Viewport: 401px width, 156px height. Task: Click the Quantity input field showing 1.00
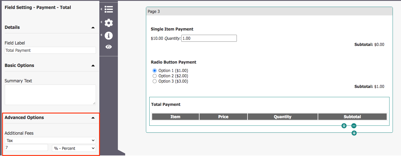click(209, 38)
